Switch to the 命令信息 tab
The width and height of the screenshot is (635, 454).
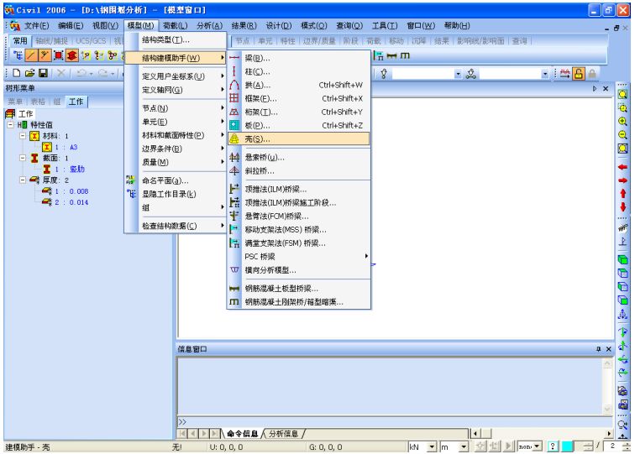tap(242, 433)
